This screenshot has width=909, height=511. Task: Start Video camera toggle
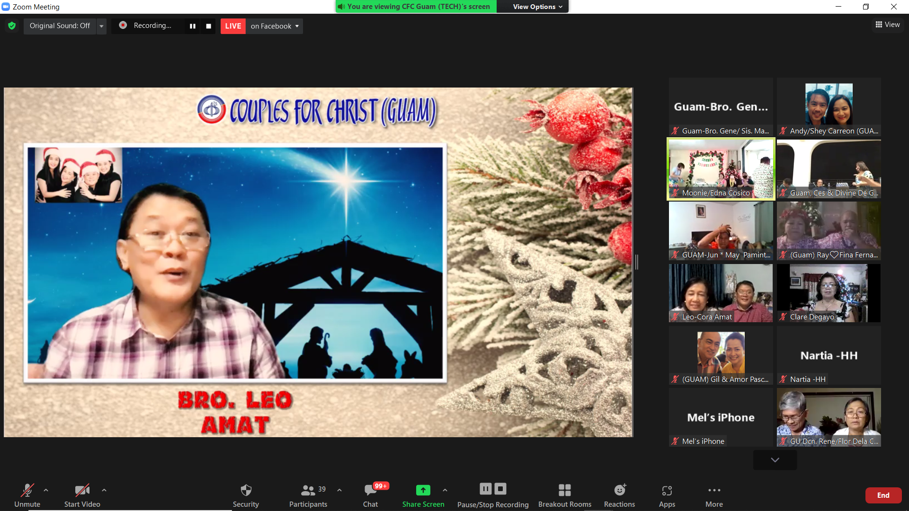pyautogui.click(x=82, y=495)
